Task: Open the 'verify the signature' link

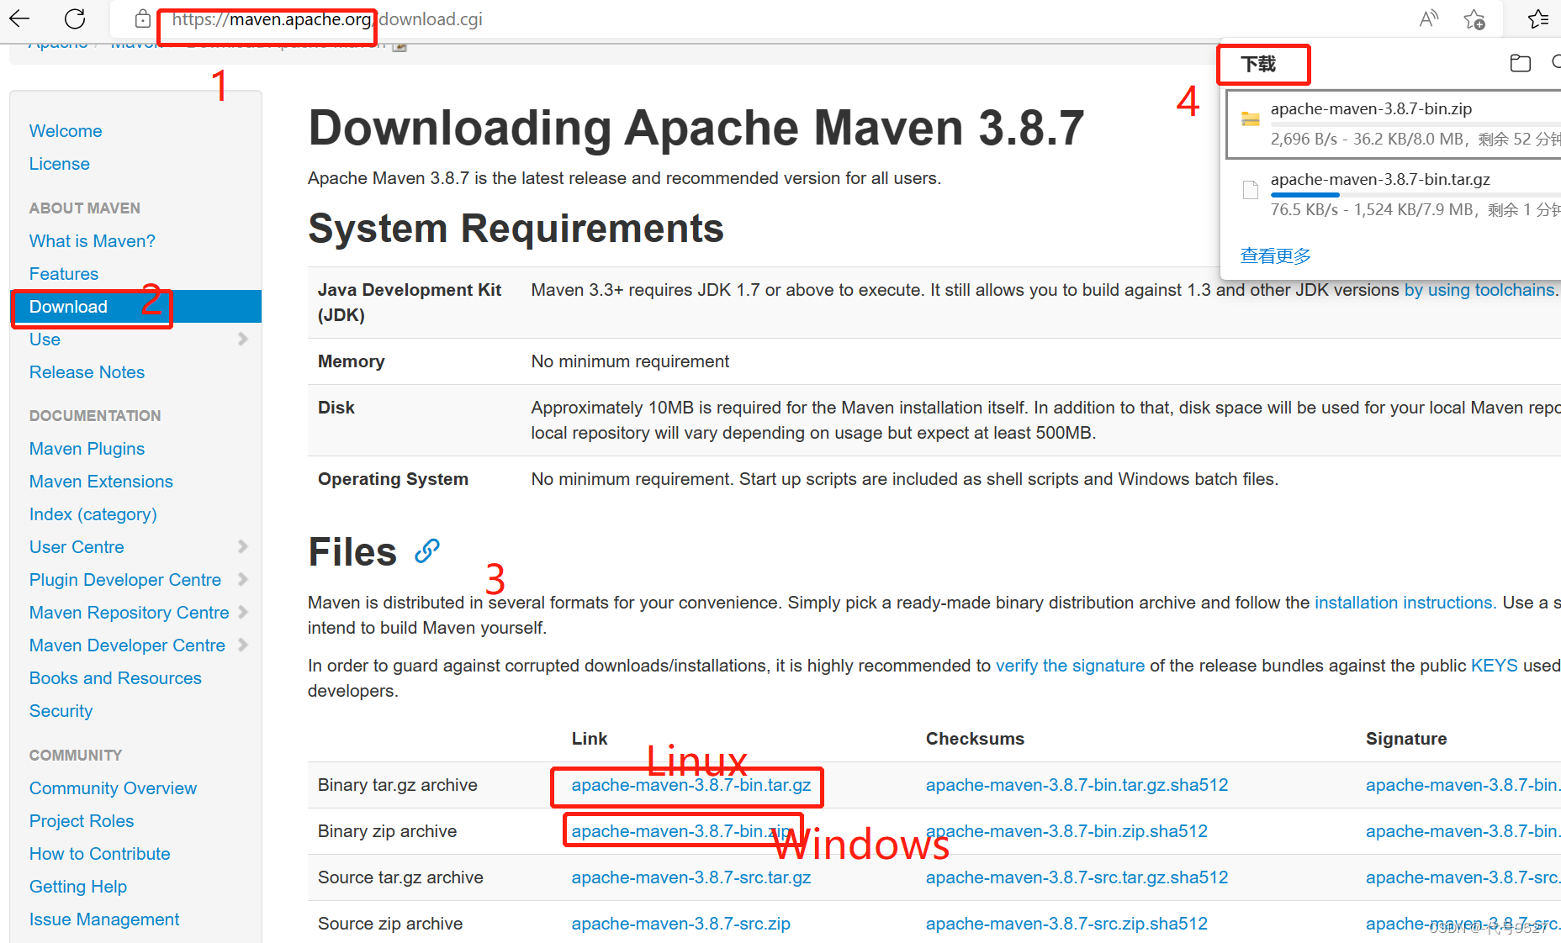Action: point(1071,666)
